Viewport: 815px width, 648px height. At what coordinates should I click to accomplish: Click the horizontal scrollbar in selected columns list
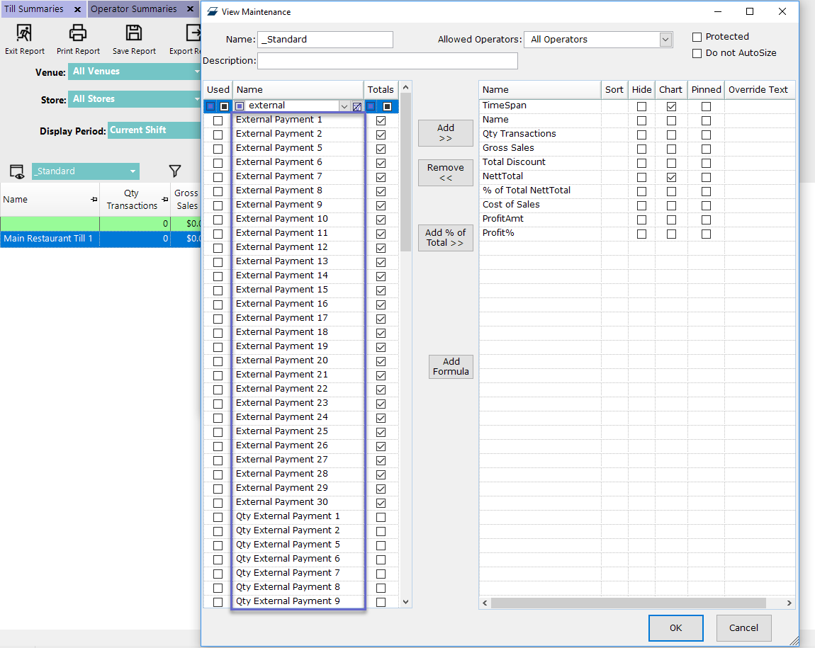pyautogui.click(x=628, y=603)
